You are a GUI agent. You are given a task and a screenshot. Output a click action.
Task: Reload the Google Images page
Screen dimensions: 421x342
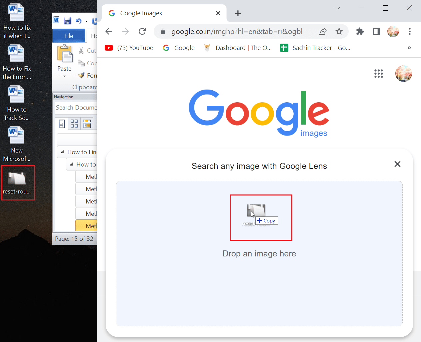click(142, 31)
